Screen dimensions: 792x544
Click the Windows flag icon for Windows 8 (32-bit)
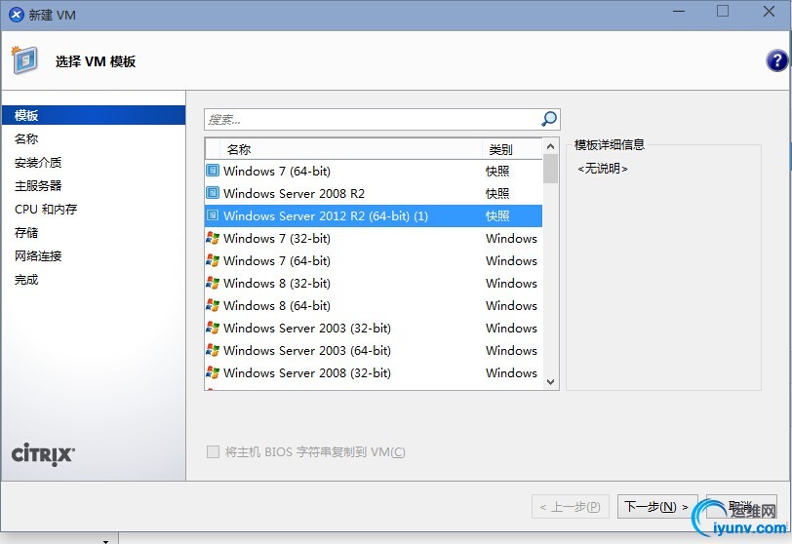pyautogui.click(x=213, y=283)
